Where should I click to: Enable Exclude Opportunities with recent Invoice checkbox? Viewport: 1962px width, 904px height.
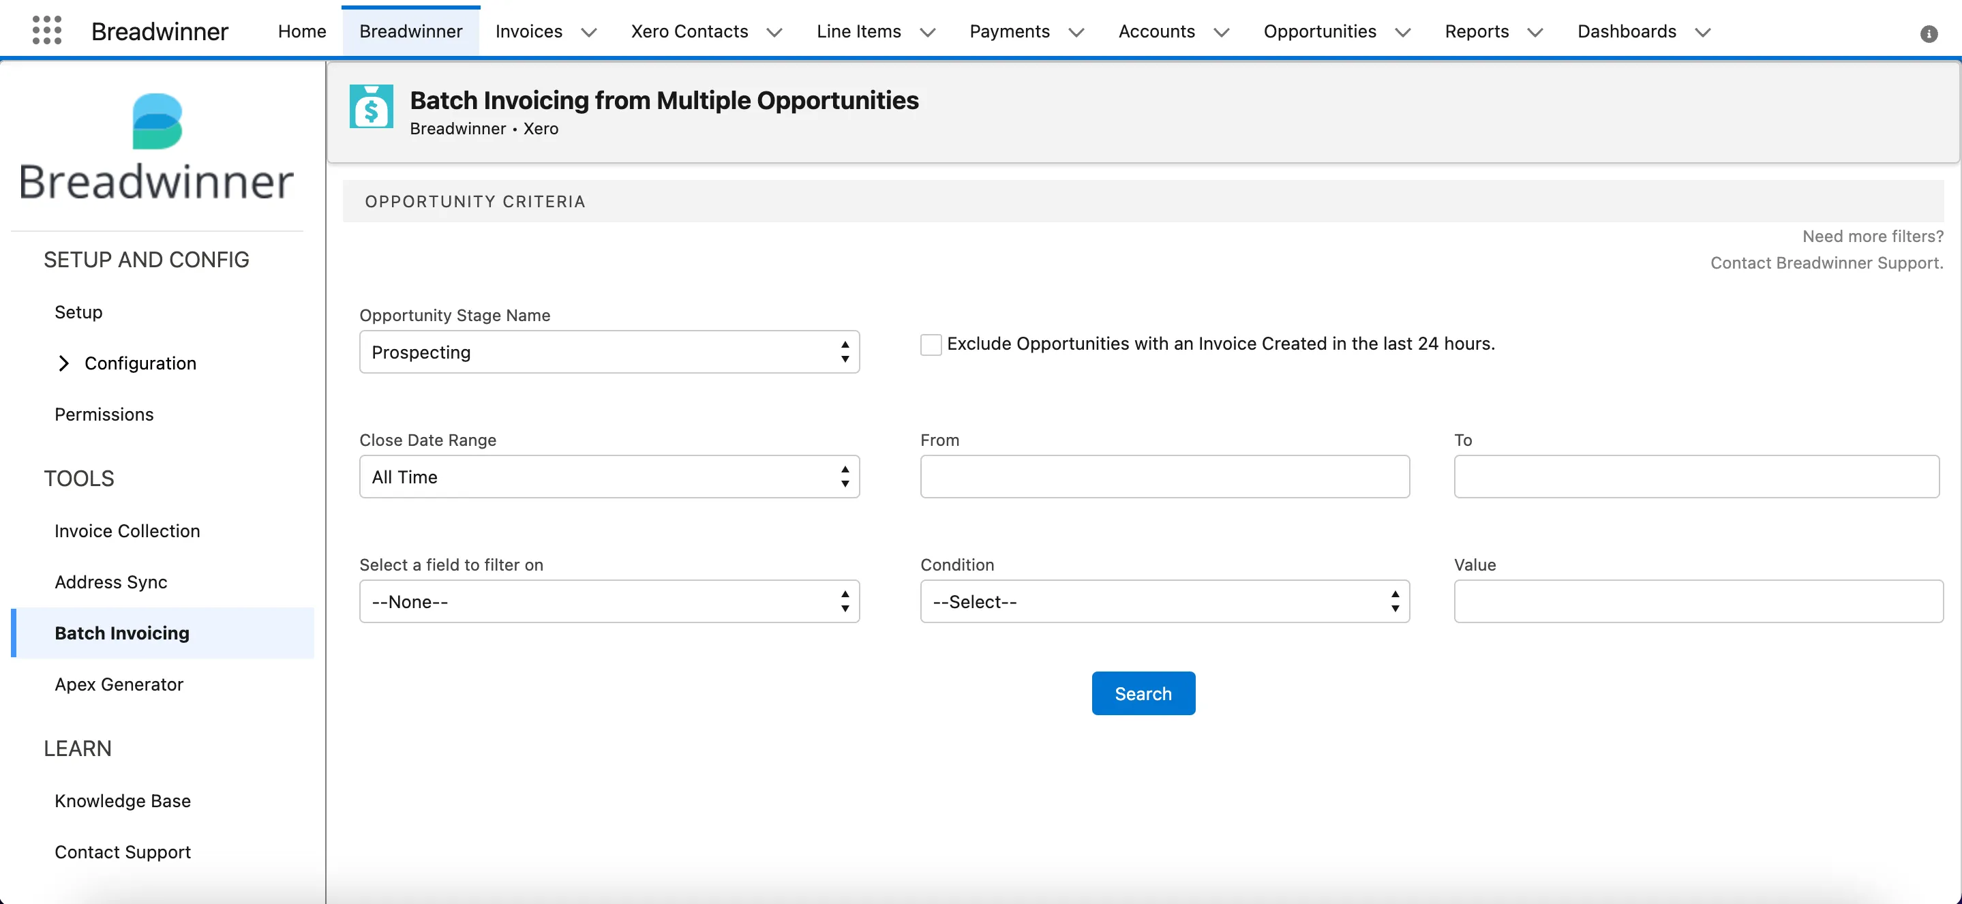(931, 344)
